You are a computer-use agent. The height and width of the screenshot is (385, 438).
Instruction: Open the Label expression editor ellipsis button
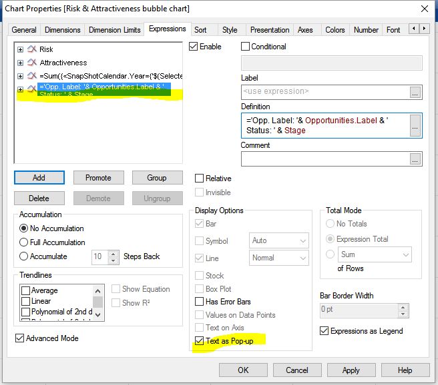(415, 93)
